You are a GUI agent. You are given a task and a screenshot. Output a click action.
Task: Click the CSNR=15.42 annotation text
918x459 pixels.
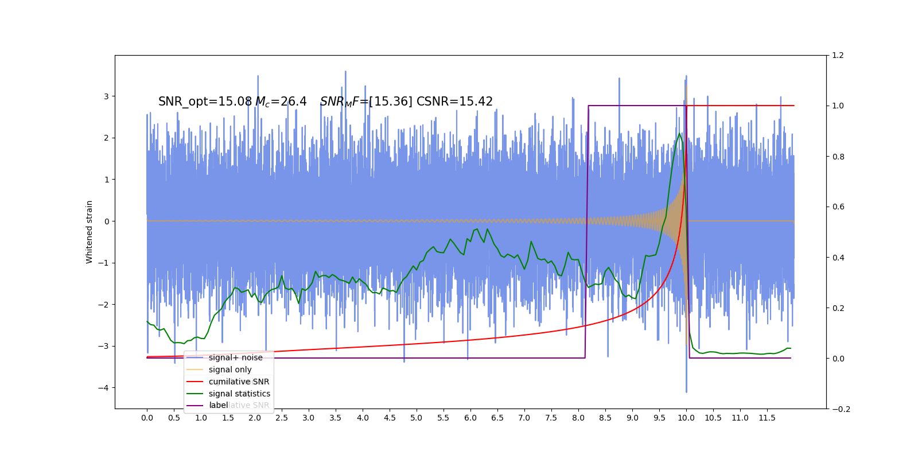(454, 102)
